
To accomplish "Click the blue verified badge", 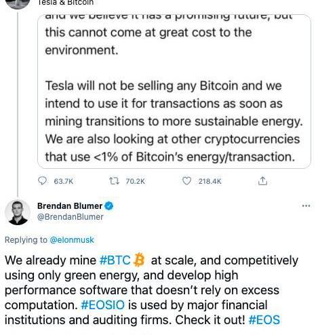I will [109, 206].
